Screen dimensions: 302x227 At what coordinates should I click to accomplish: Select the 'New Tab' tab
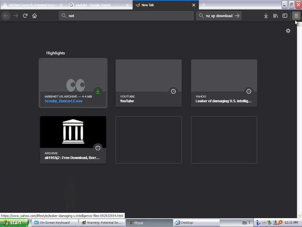tap(166, 5)
